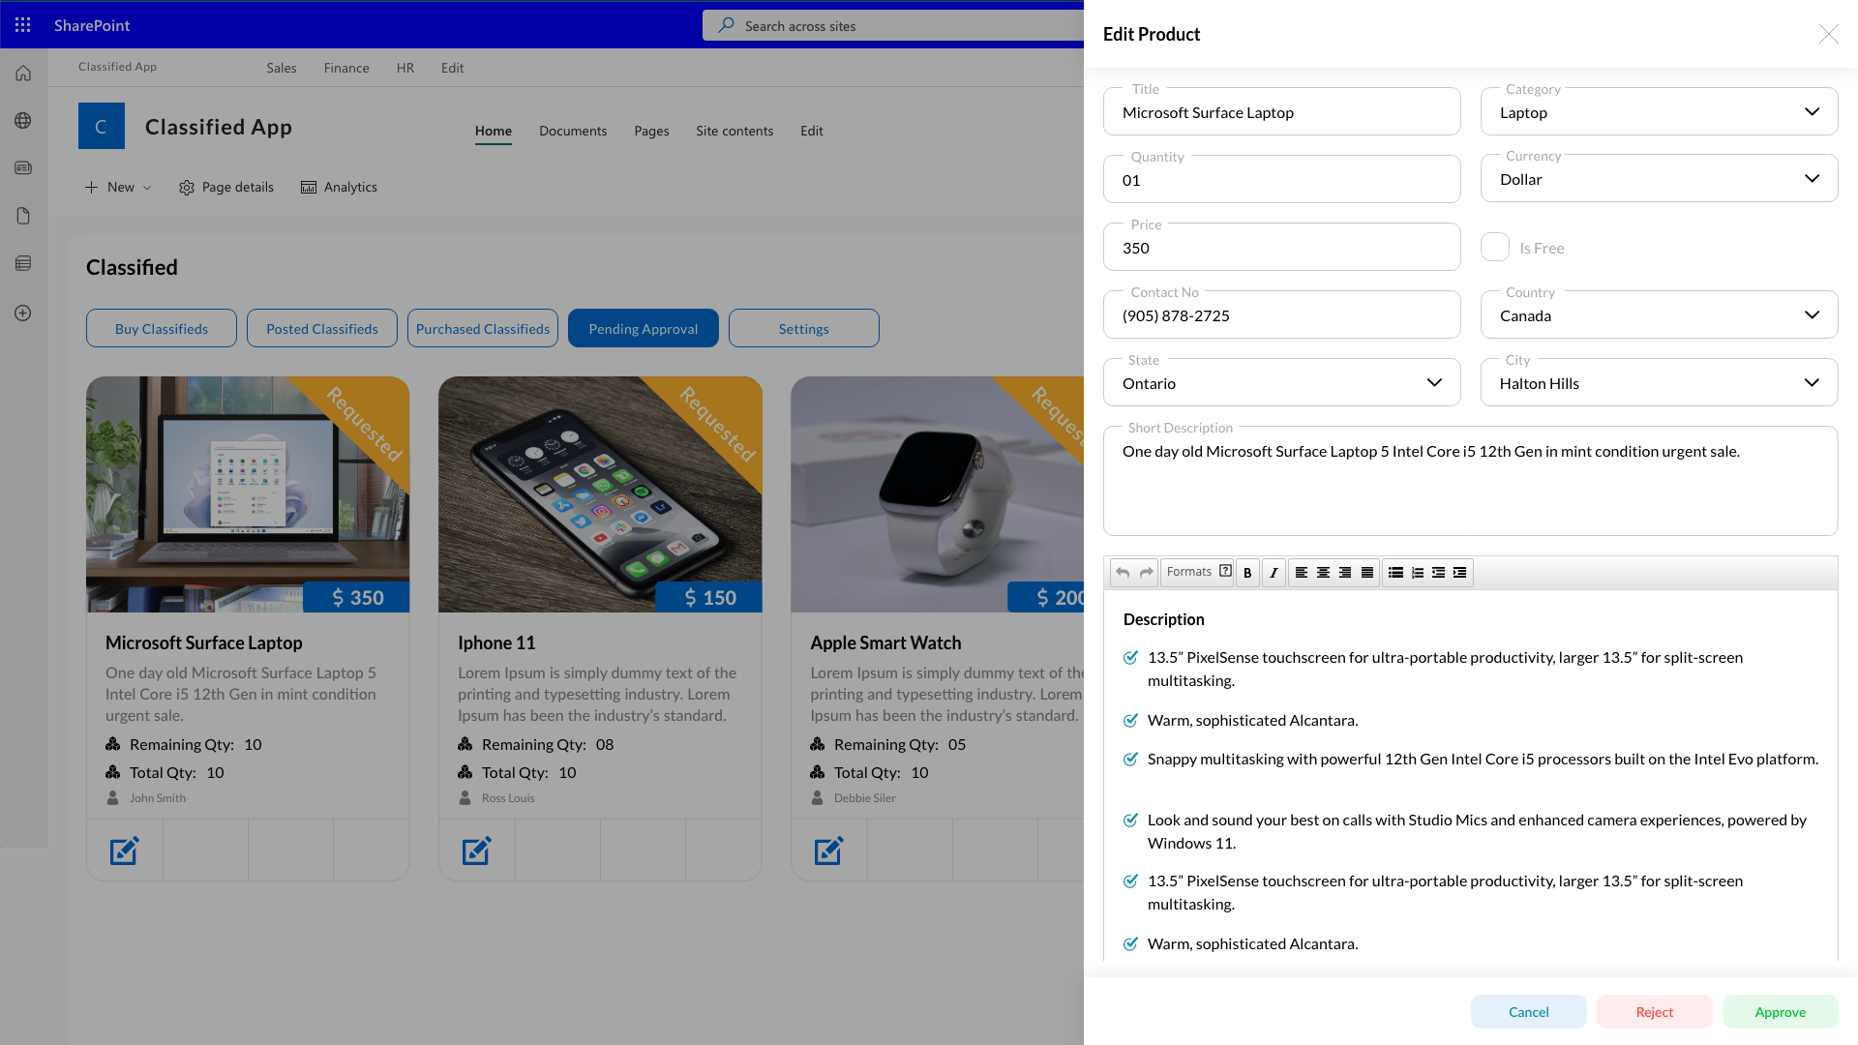Increase indent in the description editor
Screen dimensions: 1858x1045
click(1460, 573)
